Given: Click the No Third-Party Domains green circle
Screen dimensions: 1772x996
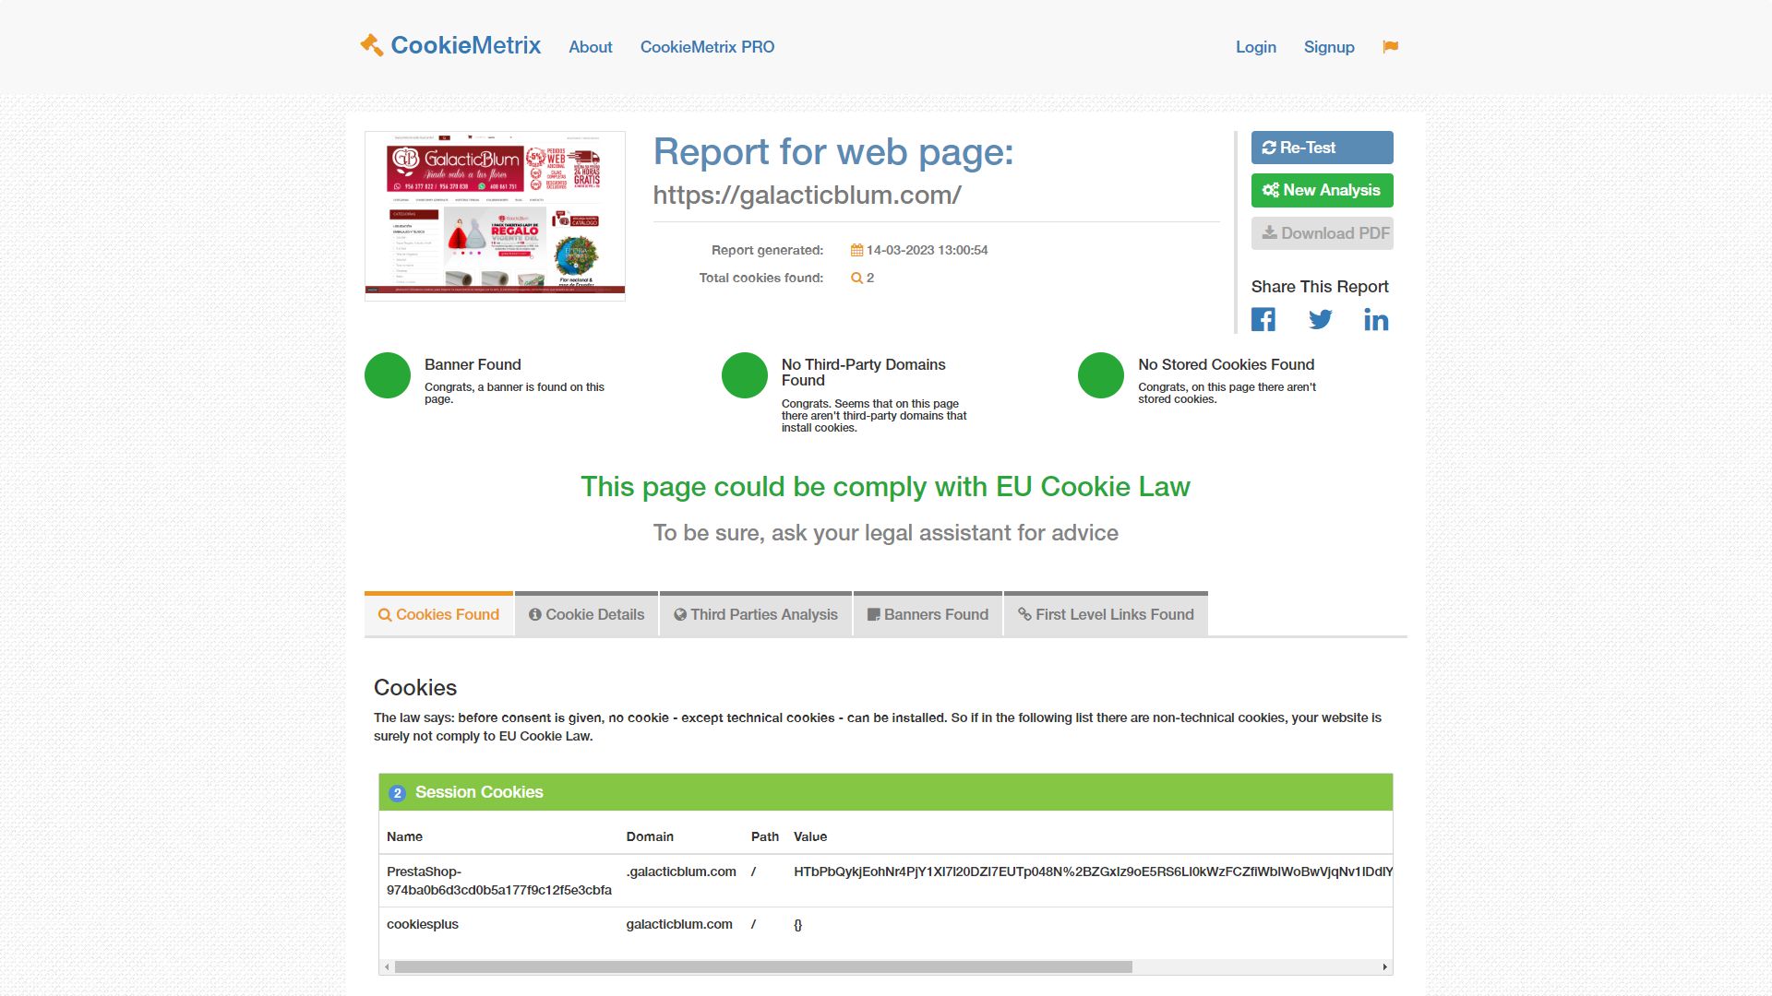Looking at the screenshot, I should pyautogui.click(x=744, y=375).
